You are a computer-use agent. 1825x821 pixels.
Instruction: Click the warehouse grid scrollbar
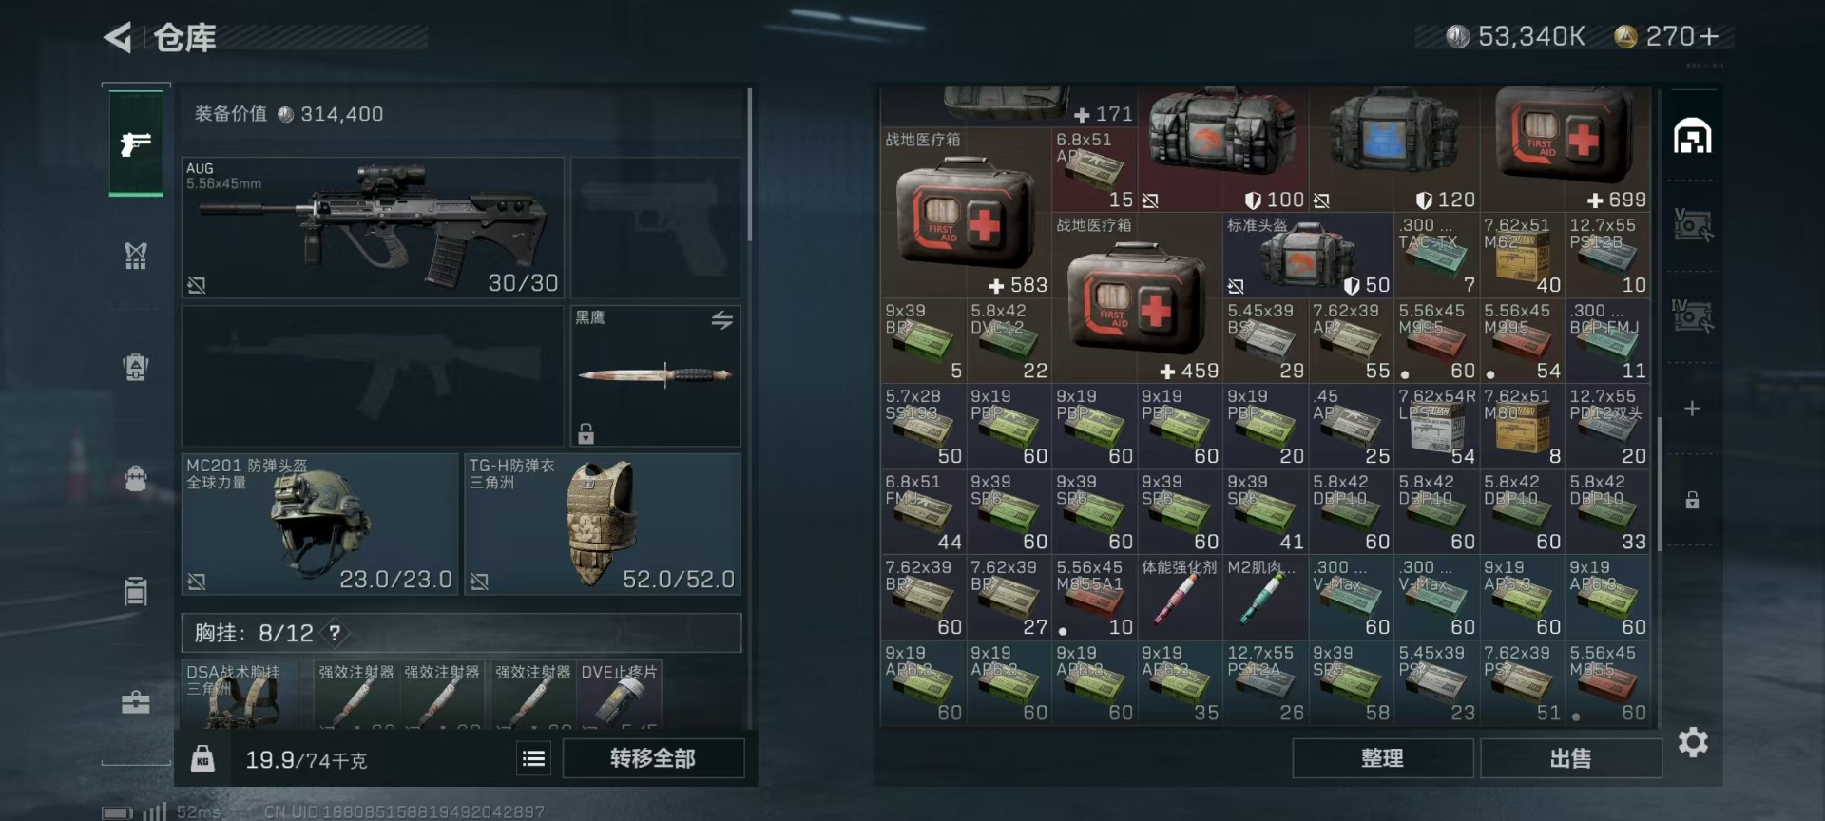pos(1661,485)
